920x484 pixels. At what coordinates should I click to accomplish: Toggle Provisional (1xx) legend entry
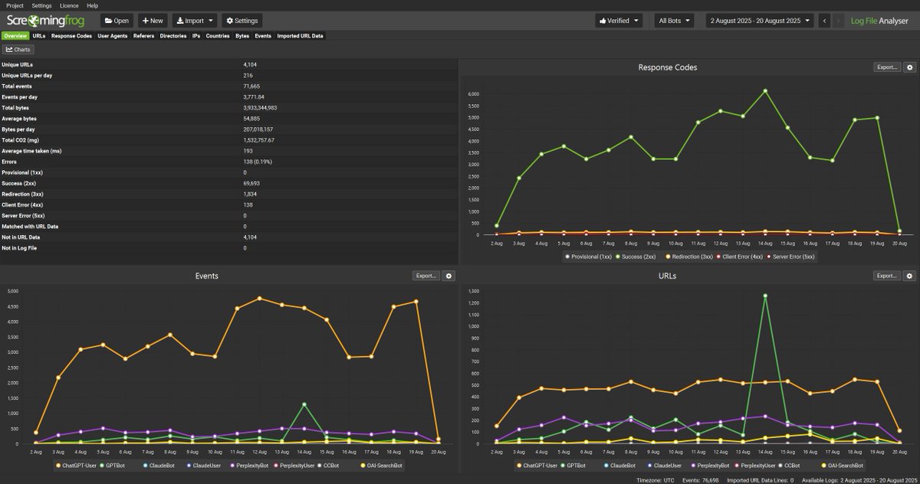pyautogui.click(x=586, y=257)
